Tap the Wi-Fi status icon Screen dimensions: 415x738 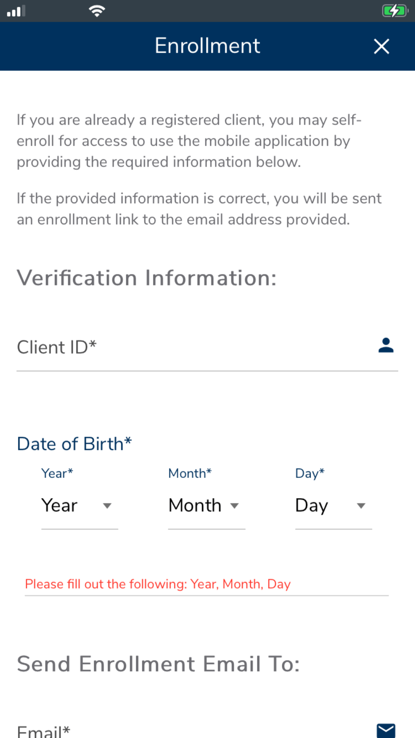pos(97,11)
